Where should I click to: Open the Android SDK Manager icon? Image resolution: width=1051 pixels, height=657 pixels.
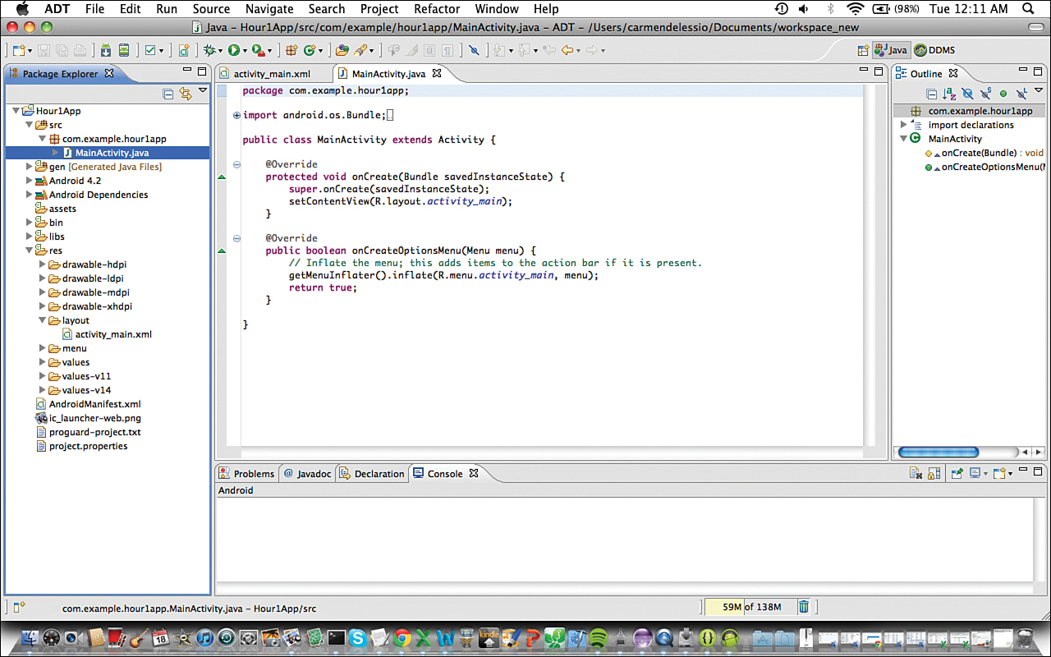point(106,50)
